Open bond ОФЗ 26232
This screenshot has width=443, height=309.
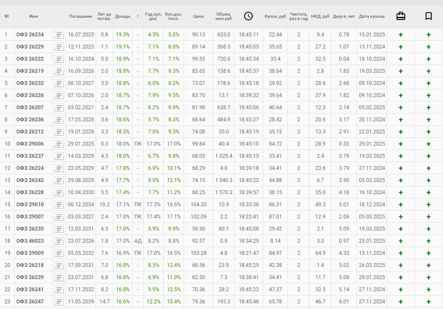[30, 83]
